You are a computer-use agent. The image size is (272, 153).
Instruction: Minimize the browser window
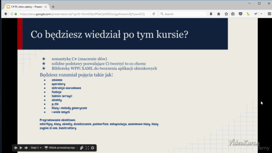[x=249, y=3]
